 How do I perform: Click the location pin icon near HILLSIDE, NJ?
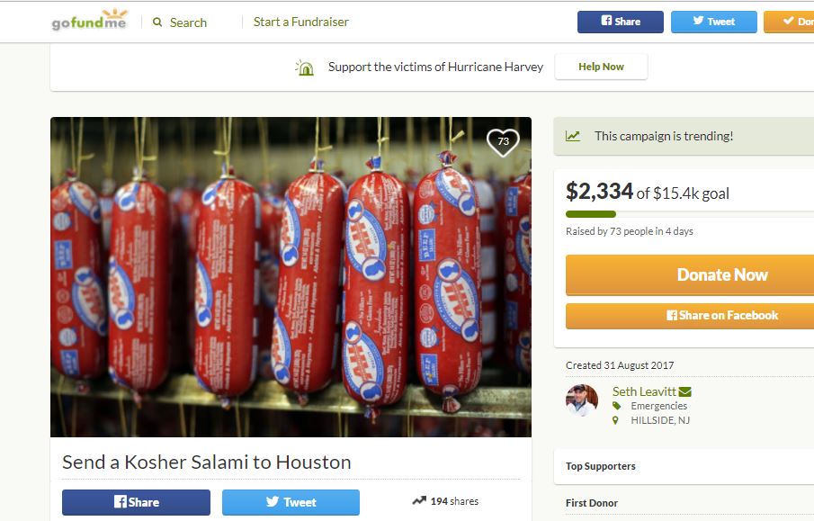pos(614,419)
